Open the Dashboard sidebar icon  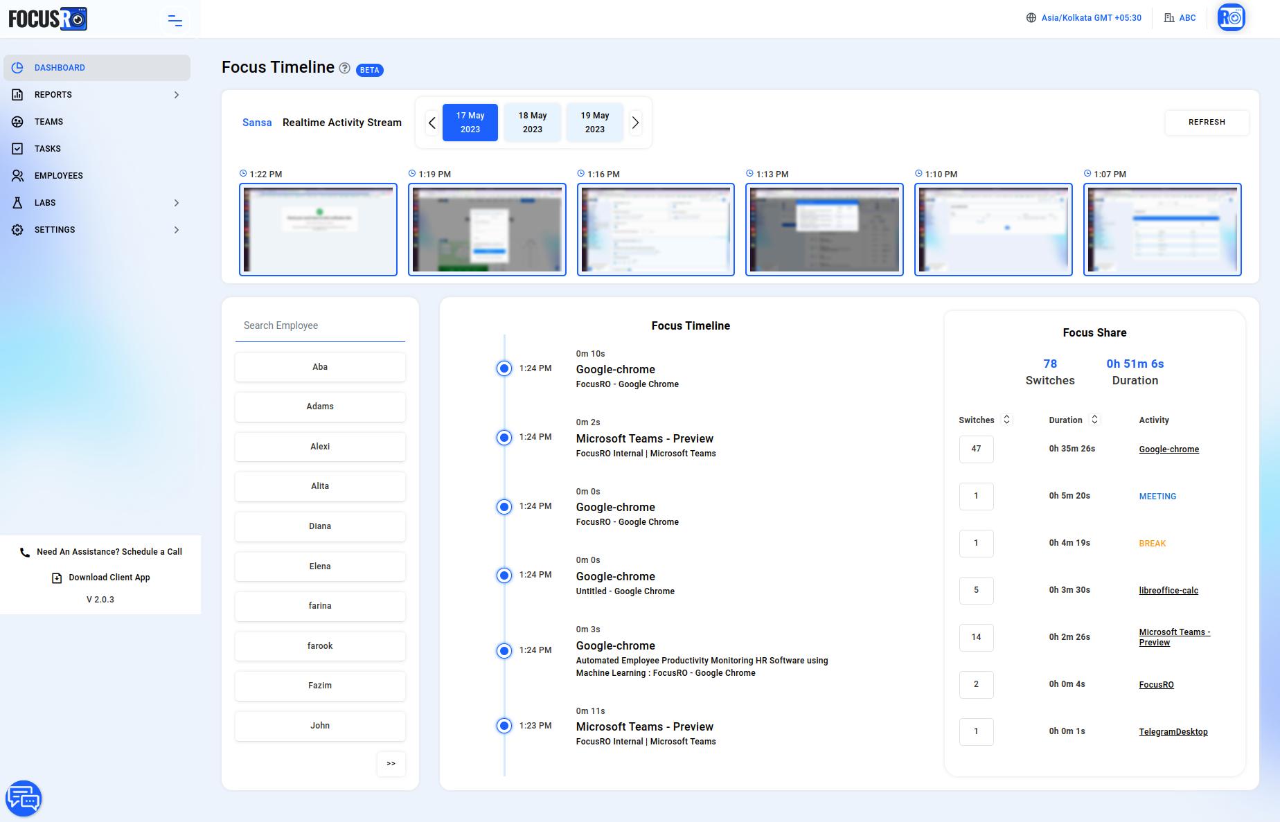click(17, 67)
